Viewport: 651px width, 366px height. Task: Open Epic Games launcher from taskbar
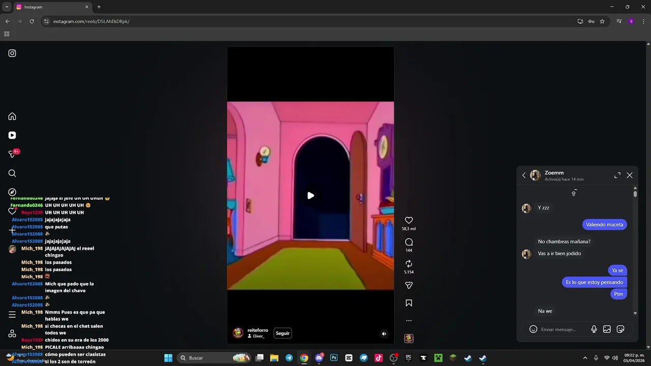[x=408, y=358]
